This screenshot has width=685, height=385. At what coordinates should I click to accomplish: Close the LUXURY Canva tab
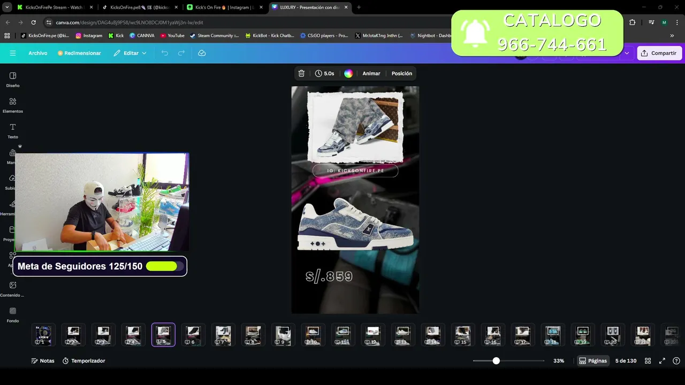[x=346, y=7]
